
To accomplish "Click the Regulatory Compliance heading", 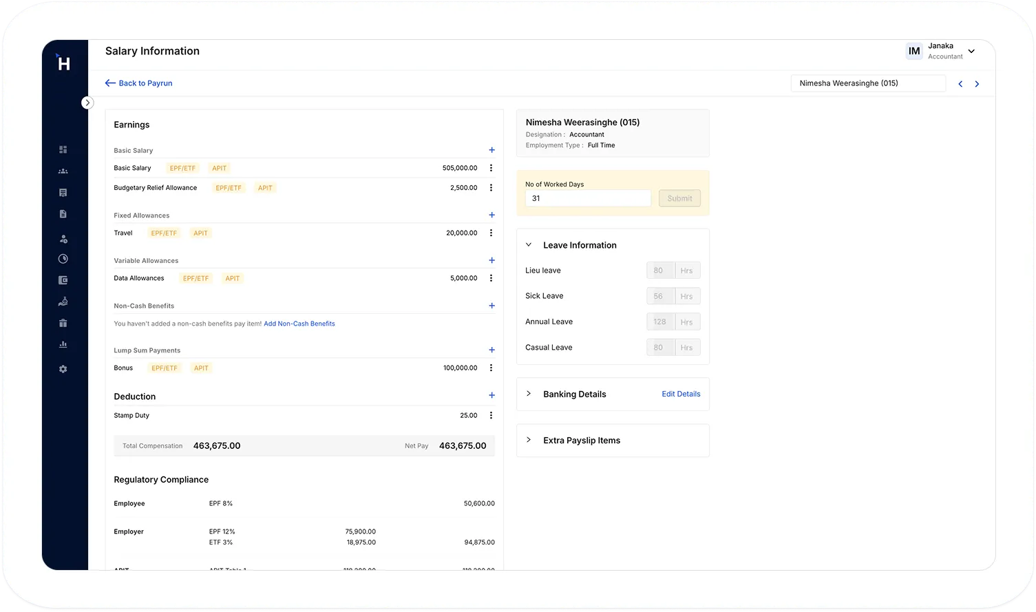I will tap(161, 480).
